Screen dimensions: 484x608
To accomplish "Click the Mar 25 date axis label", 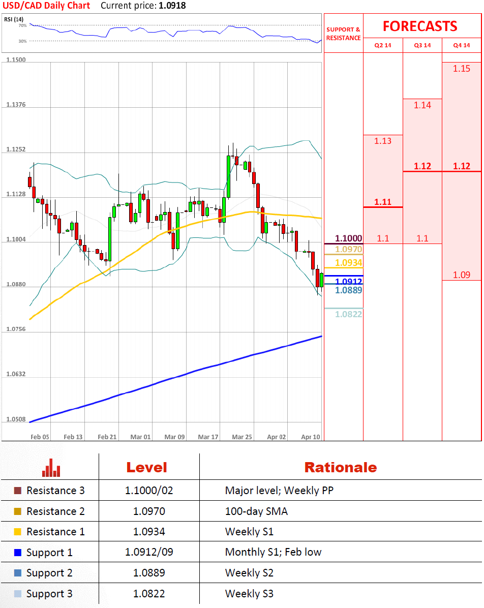I will point(242,437).
